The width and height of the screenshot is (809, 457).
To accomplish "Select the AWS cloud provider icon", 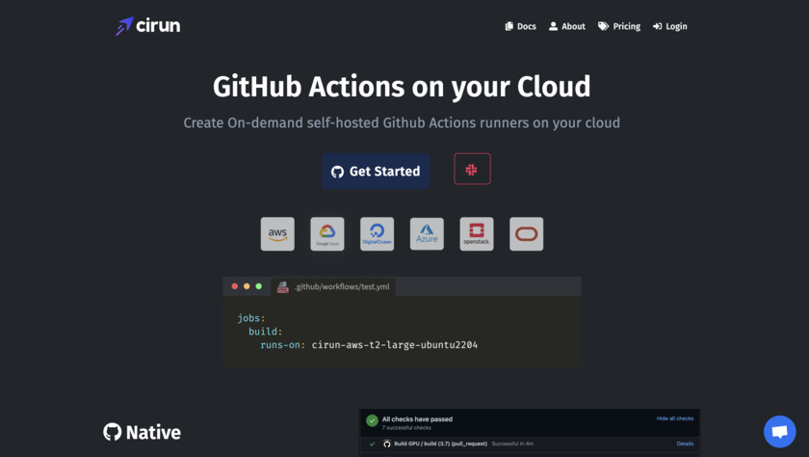I will (277, 234).
